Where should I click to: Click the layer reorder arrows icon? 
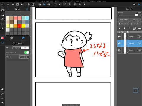(x=129, y=29)
